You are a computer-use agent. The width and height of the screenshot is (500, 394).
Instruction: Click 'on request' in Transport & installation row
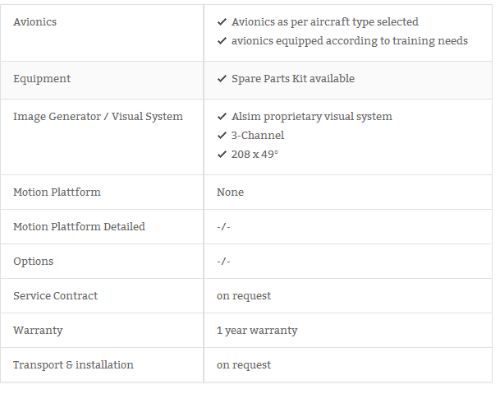(x=244, y=365)
